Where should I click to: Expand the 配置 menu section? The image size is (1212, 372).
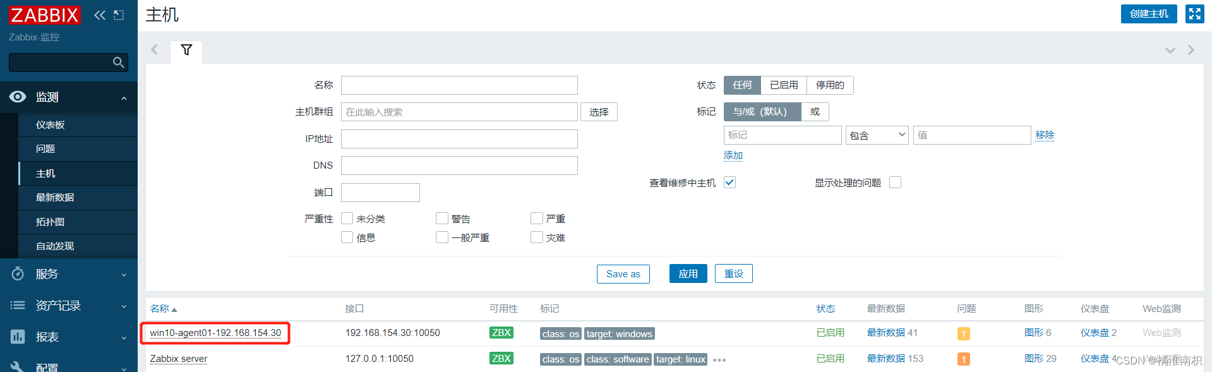[124, 368]
